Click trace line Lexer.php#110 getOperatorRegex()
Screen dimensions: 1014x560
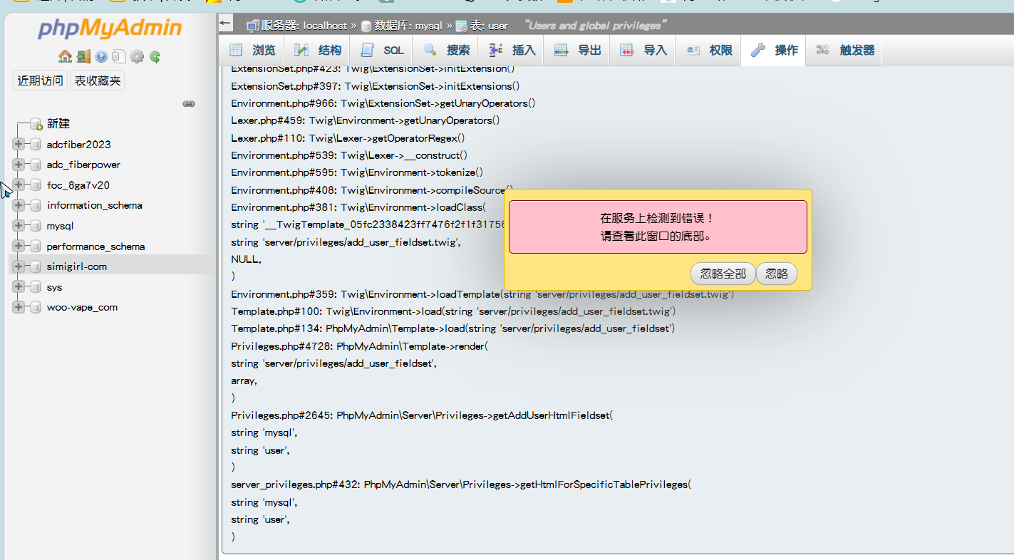348,138
